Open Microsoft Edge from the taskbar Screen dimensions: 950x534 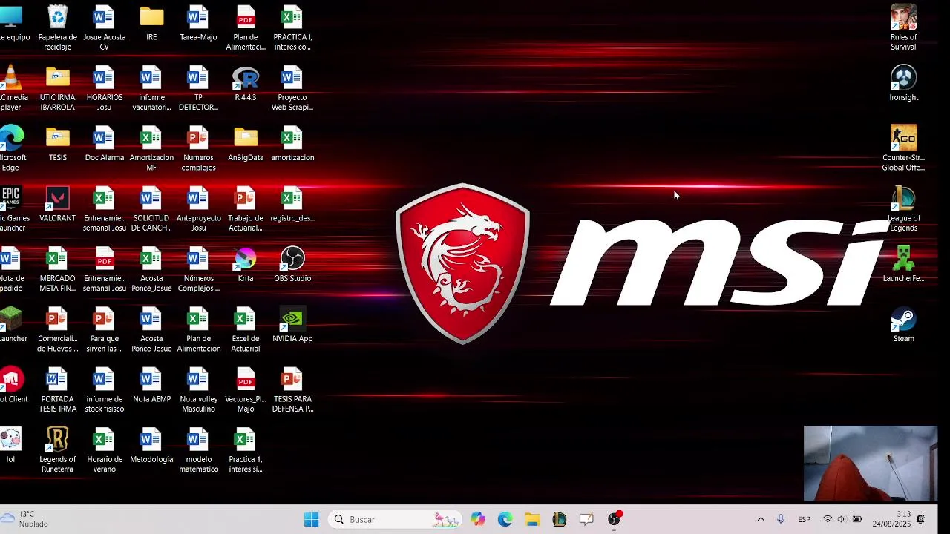505,519
